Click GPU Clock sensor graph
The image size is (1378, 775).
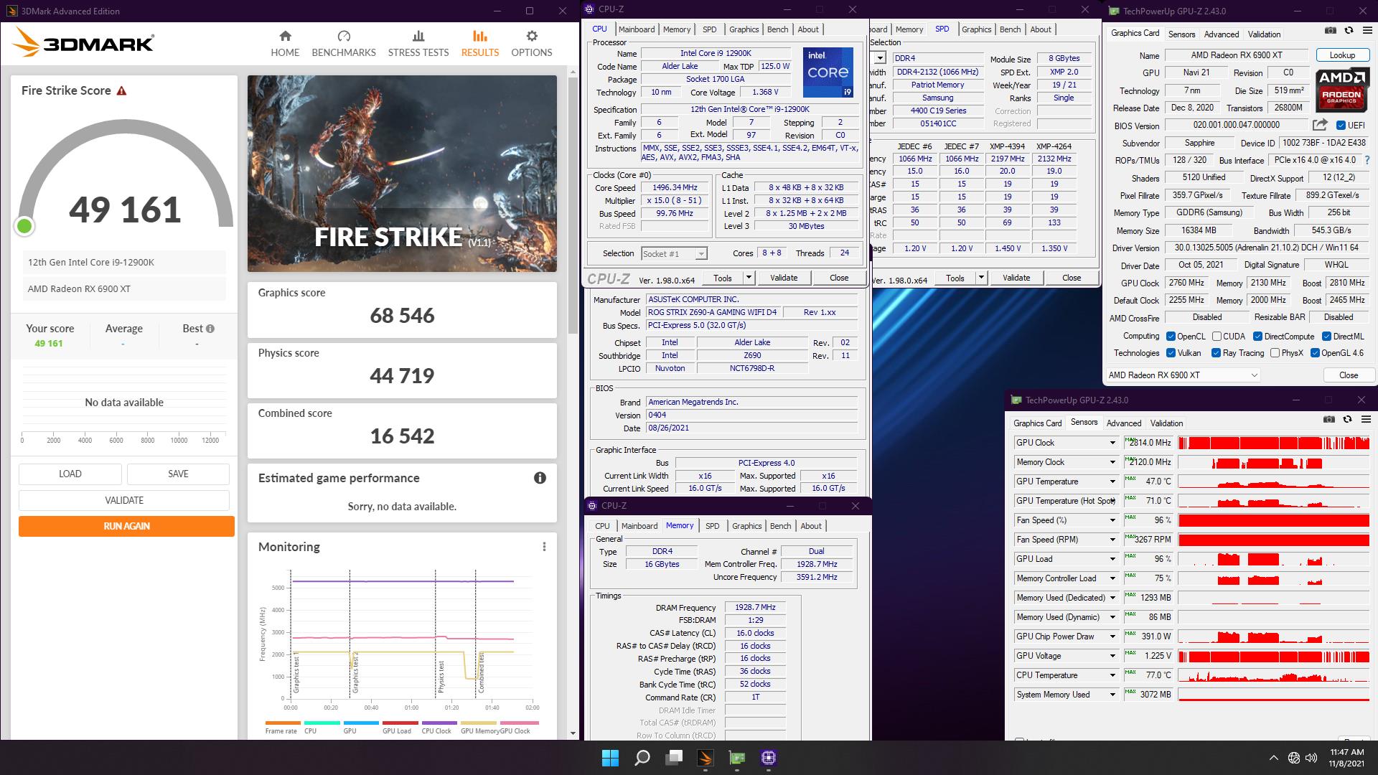[1274, 443]
